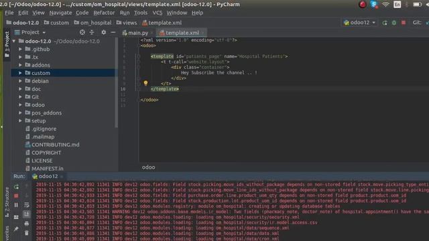Stop the running process from top toolbar
This screenshot has width=429, height=241.
tap(404, 23)
